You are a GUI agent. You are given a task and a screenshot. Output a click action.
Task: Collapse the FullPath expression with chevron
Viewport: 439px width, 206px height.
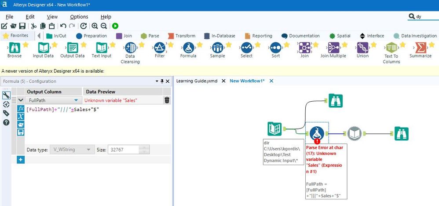(x=21, y=100)
